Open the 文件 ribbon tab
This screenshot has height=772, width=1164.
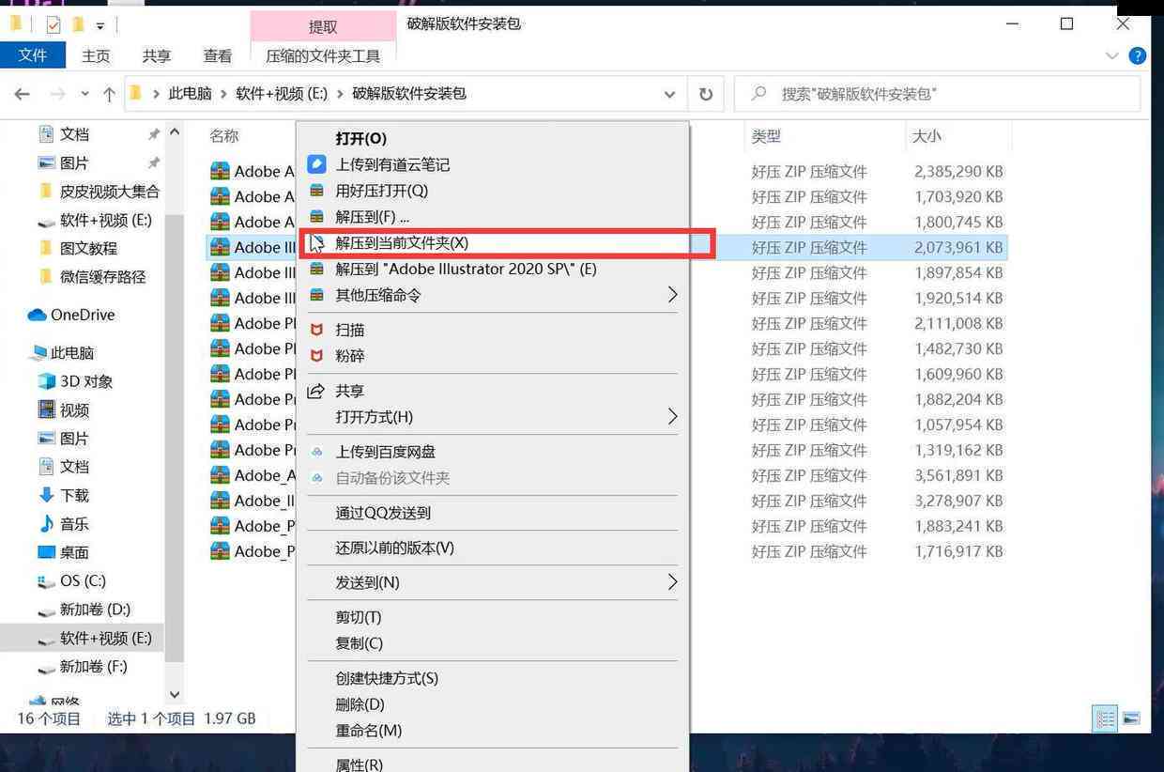32,55
